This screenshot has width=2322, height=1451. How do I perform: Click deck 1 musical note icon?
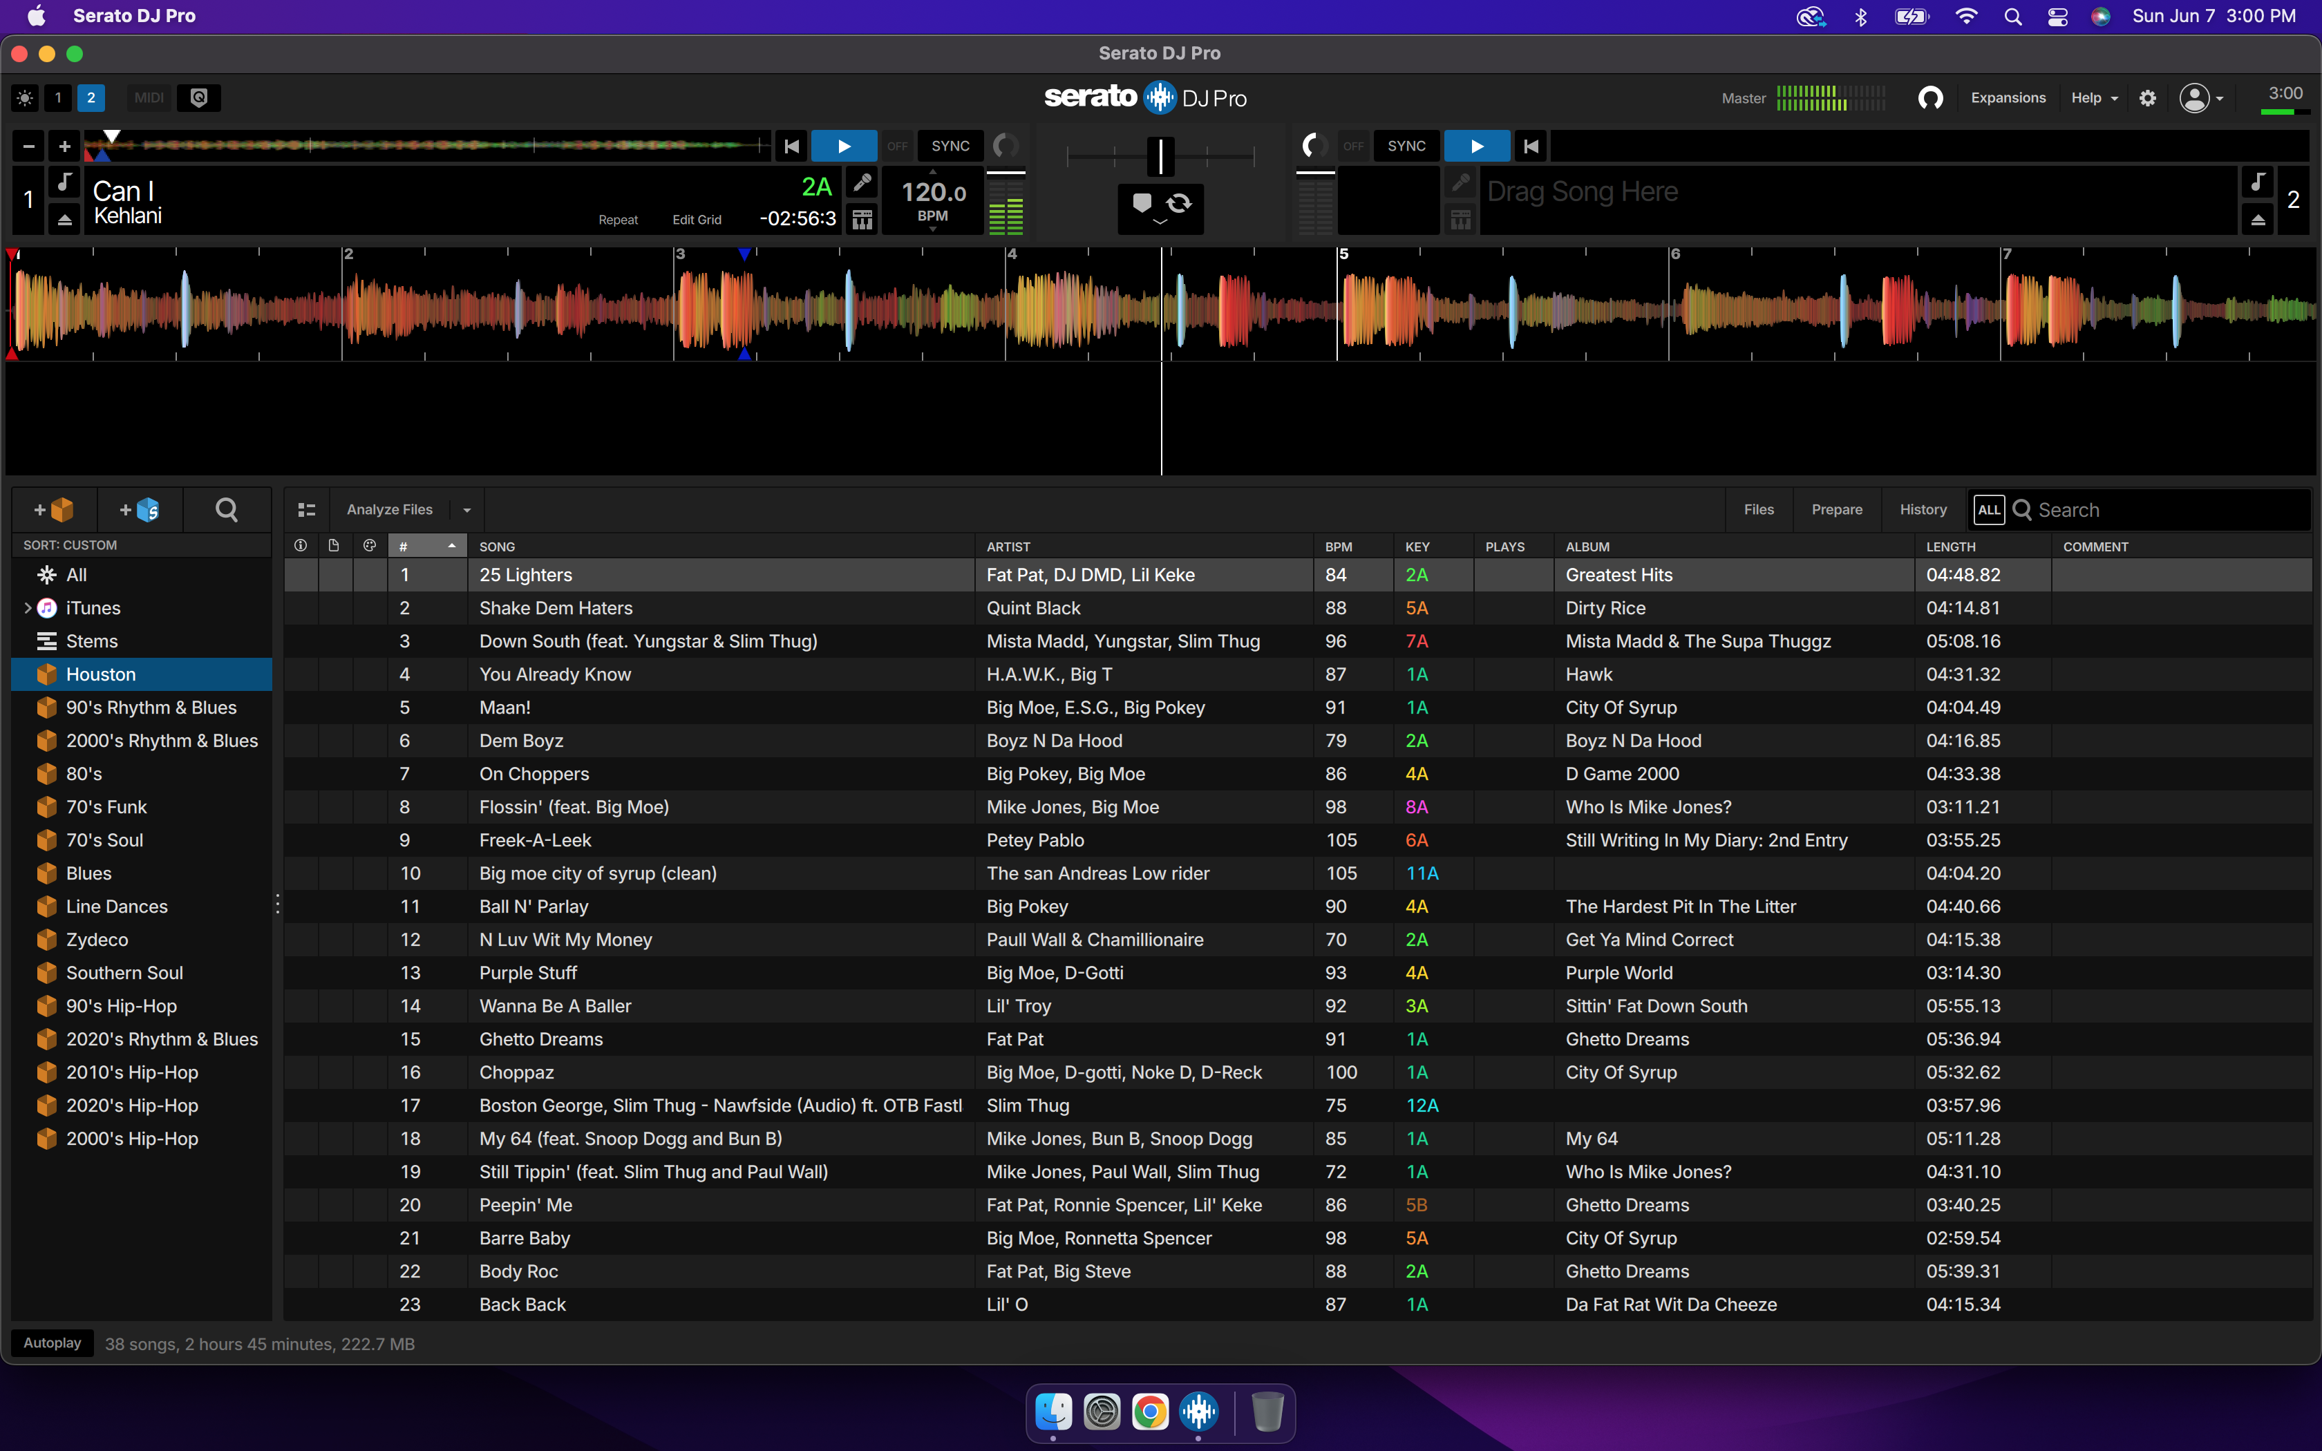coord(64,182)
